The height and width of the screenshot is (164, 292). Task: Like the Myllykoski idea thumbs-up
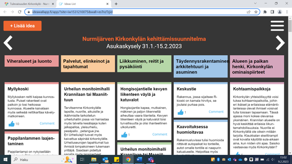(x=11, y=124)
